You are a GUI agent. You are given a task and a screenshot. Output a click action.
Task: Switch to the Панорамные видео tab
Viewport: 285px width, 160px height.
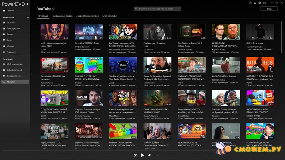click(62, 16)
